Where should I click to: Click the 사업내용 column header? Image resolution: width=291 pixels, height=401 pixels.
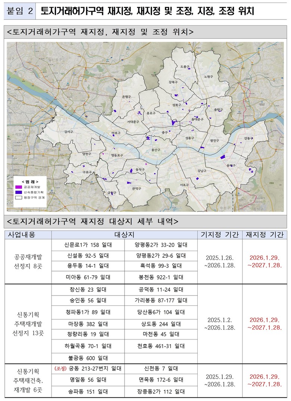pyautogui.click(x=28, y=235)
